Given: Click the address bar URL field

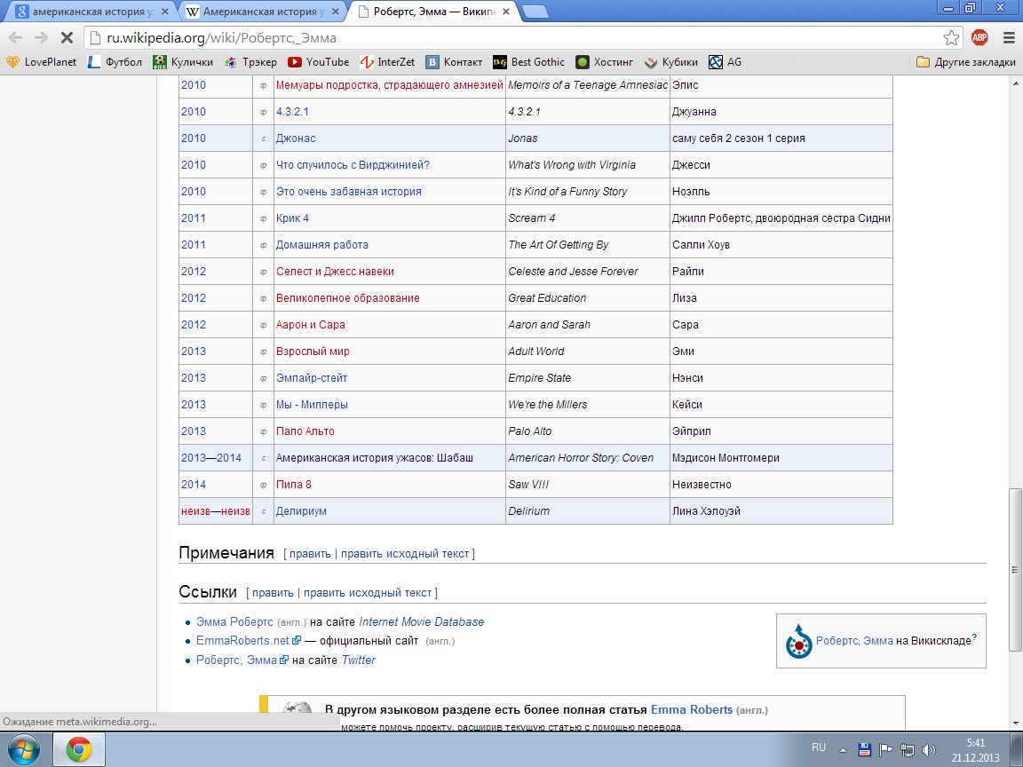Looking at the screenshot, I should (515, 38).
